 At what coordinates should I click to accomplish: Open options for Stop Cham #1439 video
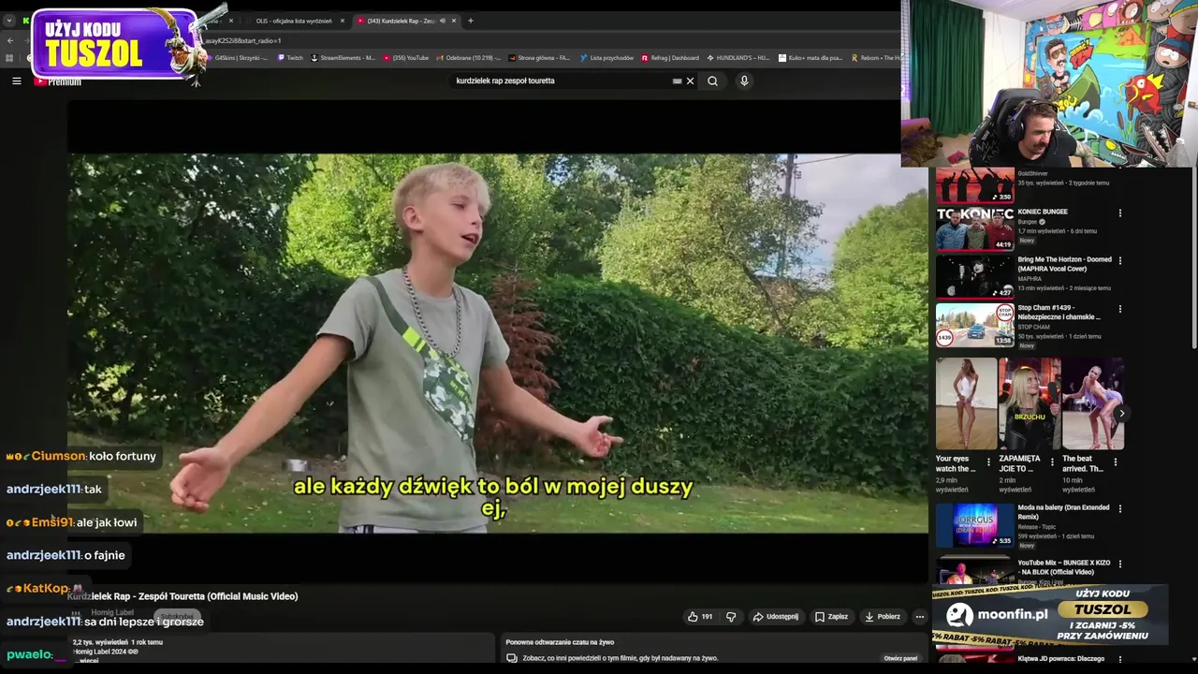click(x=1119, y=309)
